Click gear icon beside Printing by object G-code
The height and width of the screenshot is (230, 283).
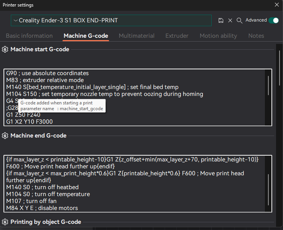click(x=5, y=222)
